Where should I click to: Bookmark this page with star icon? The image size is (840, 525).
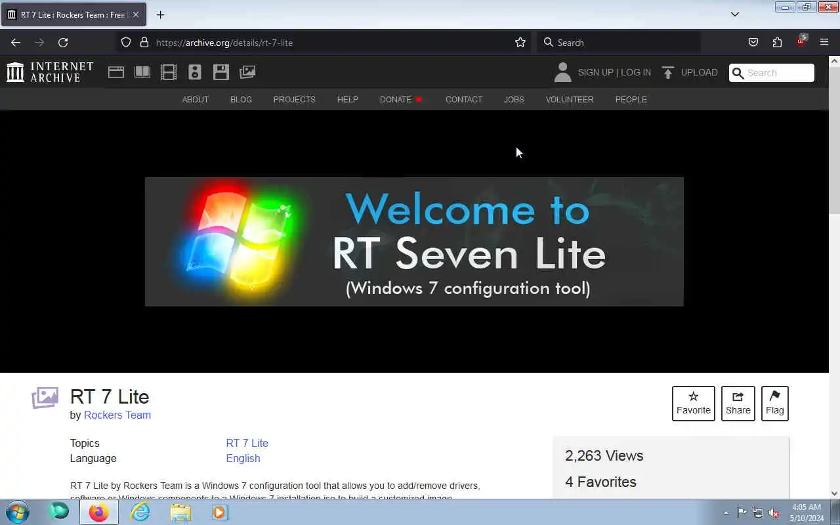(520, 42)
